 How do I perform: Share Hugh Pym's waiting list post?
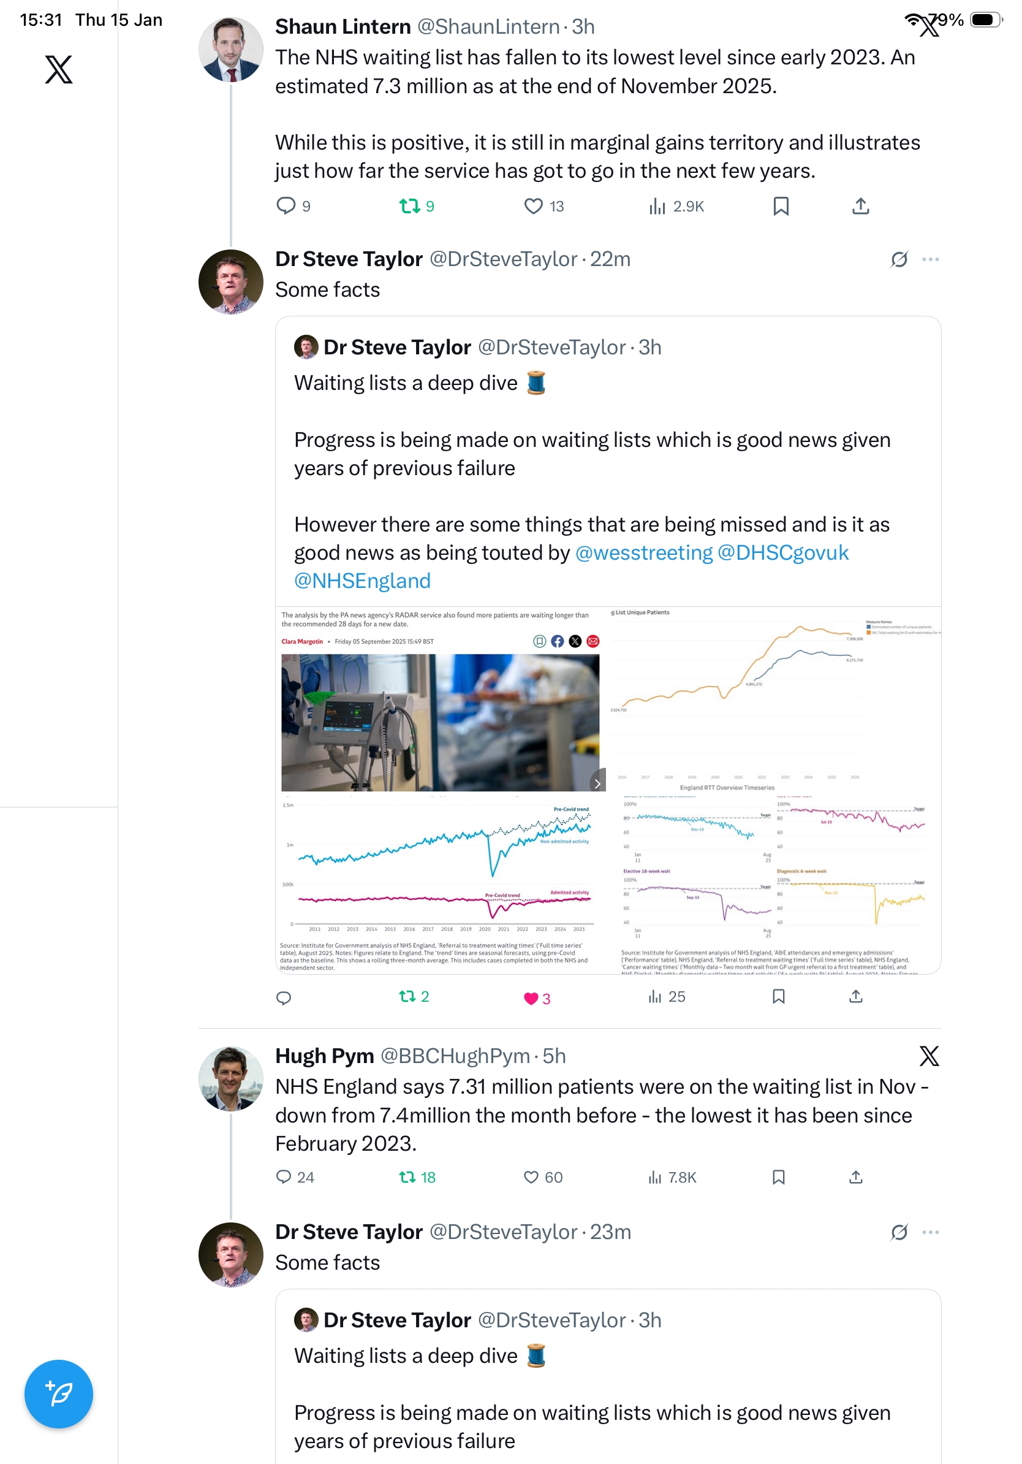point(856,1177)
